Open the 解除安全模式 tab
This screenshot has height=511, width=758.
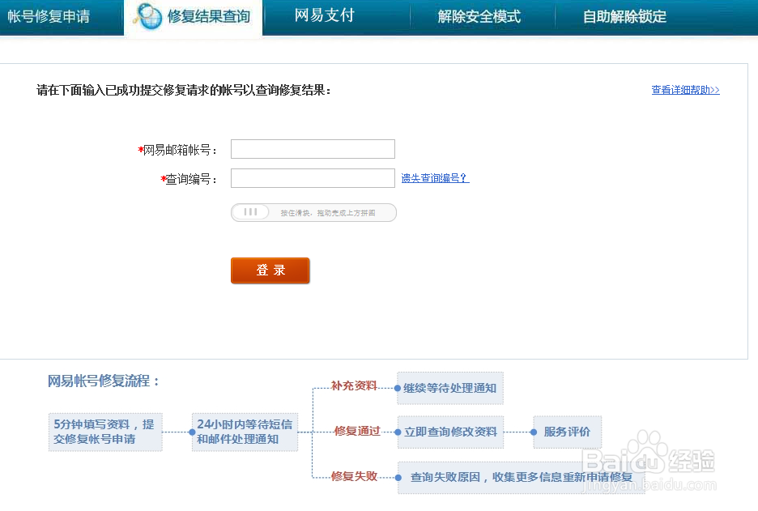tap(479, 16)
